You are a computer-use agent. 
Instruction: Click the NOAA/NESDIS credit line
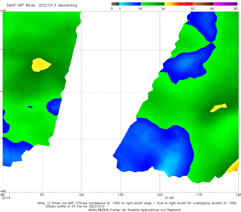point(135,210)
